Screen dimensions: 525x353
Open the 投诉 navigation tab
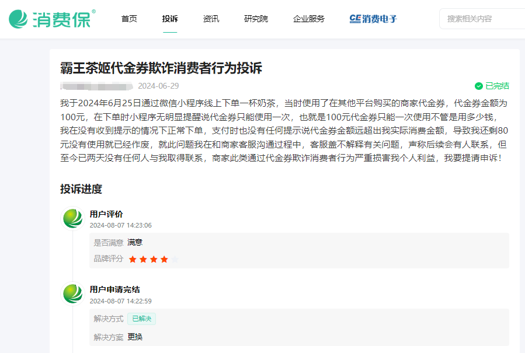pyautogui.click(x=169, y=19)
